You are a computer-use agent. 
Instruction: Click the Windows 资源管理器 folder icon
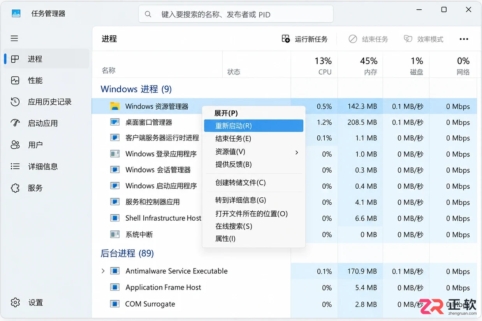coord(114,106)
